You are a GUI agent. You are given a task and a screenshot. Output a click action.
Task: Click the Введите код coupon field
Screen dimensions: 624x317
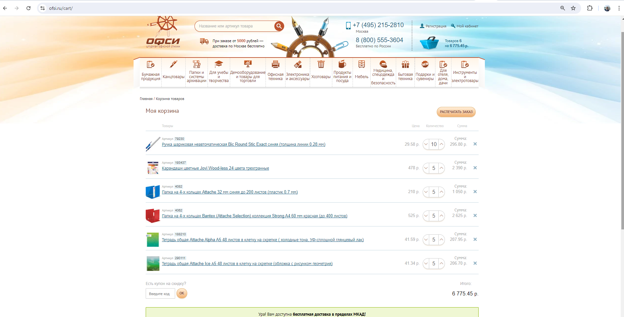click(160, 293)
